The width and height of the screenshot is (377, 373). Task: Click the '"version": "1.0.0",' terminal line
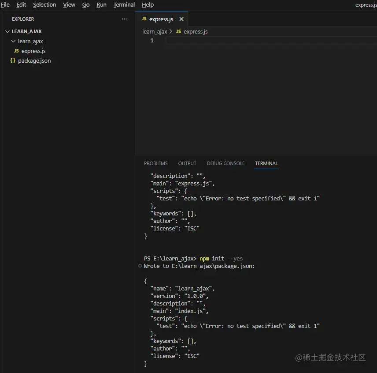[x=179, y=296]
